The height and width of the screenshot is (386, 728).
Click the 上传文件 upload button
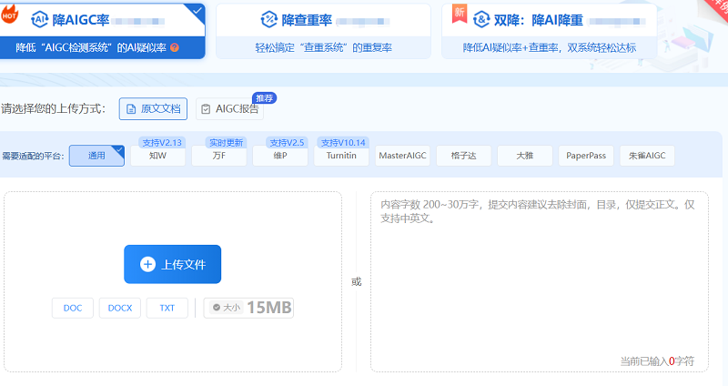(x=172, y=264)
